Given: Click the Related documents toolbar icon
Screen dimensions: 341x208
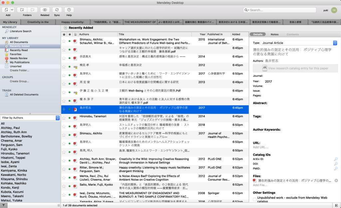Looking at the screenshot, I should [45, 10].
